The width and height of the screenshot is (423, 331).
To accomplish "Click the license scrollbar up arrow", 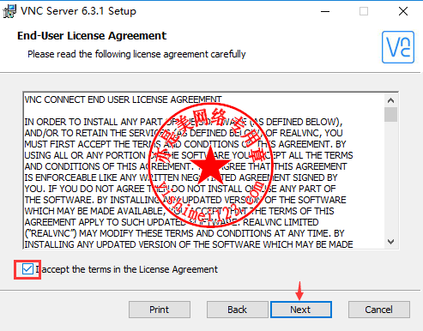I will click(x=390, y=100).
